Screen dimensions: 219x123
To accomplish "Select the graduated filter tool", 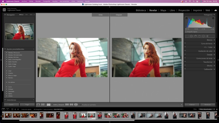I will click(x=199, y=36).
